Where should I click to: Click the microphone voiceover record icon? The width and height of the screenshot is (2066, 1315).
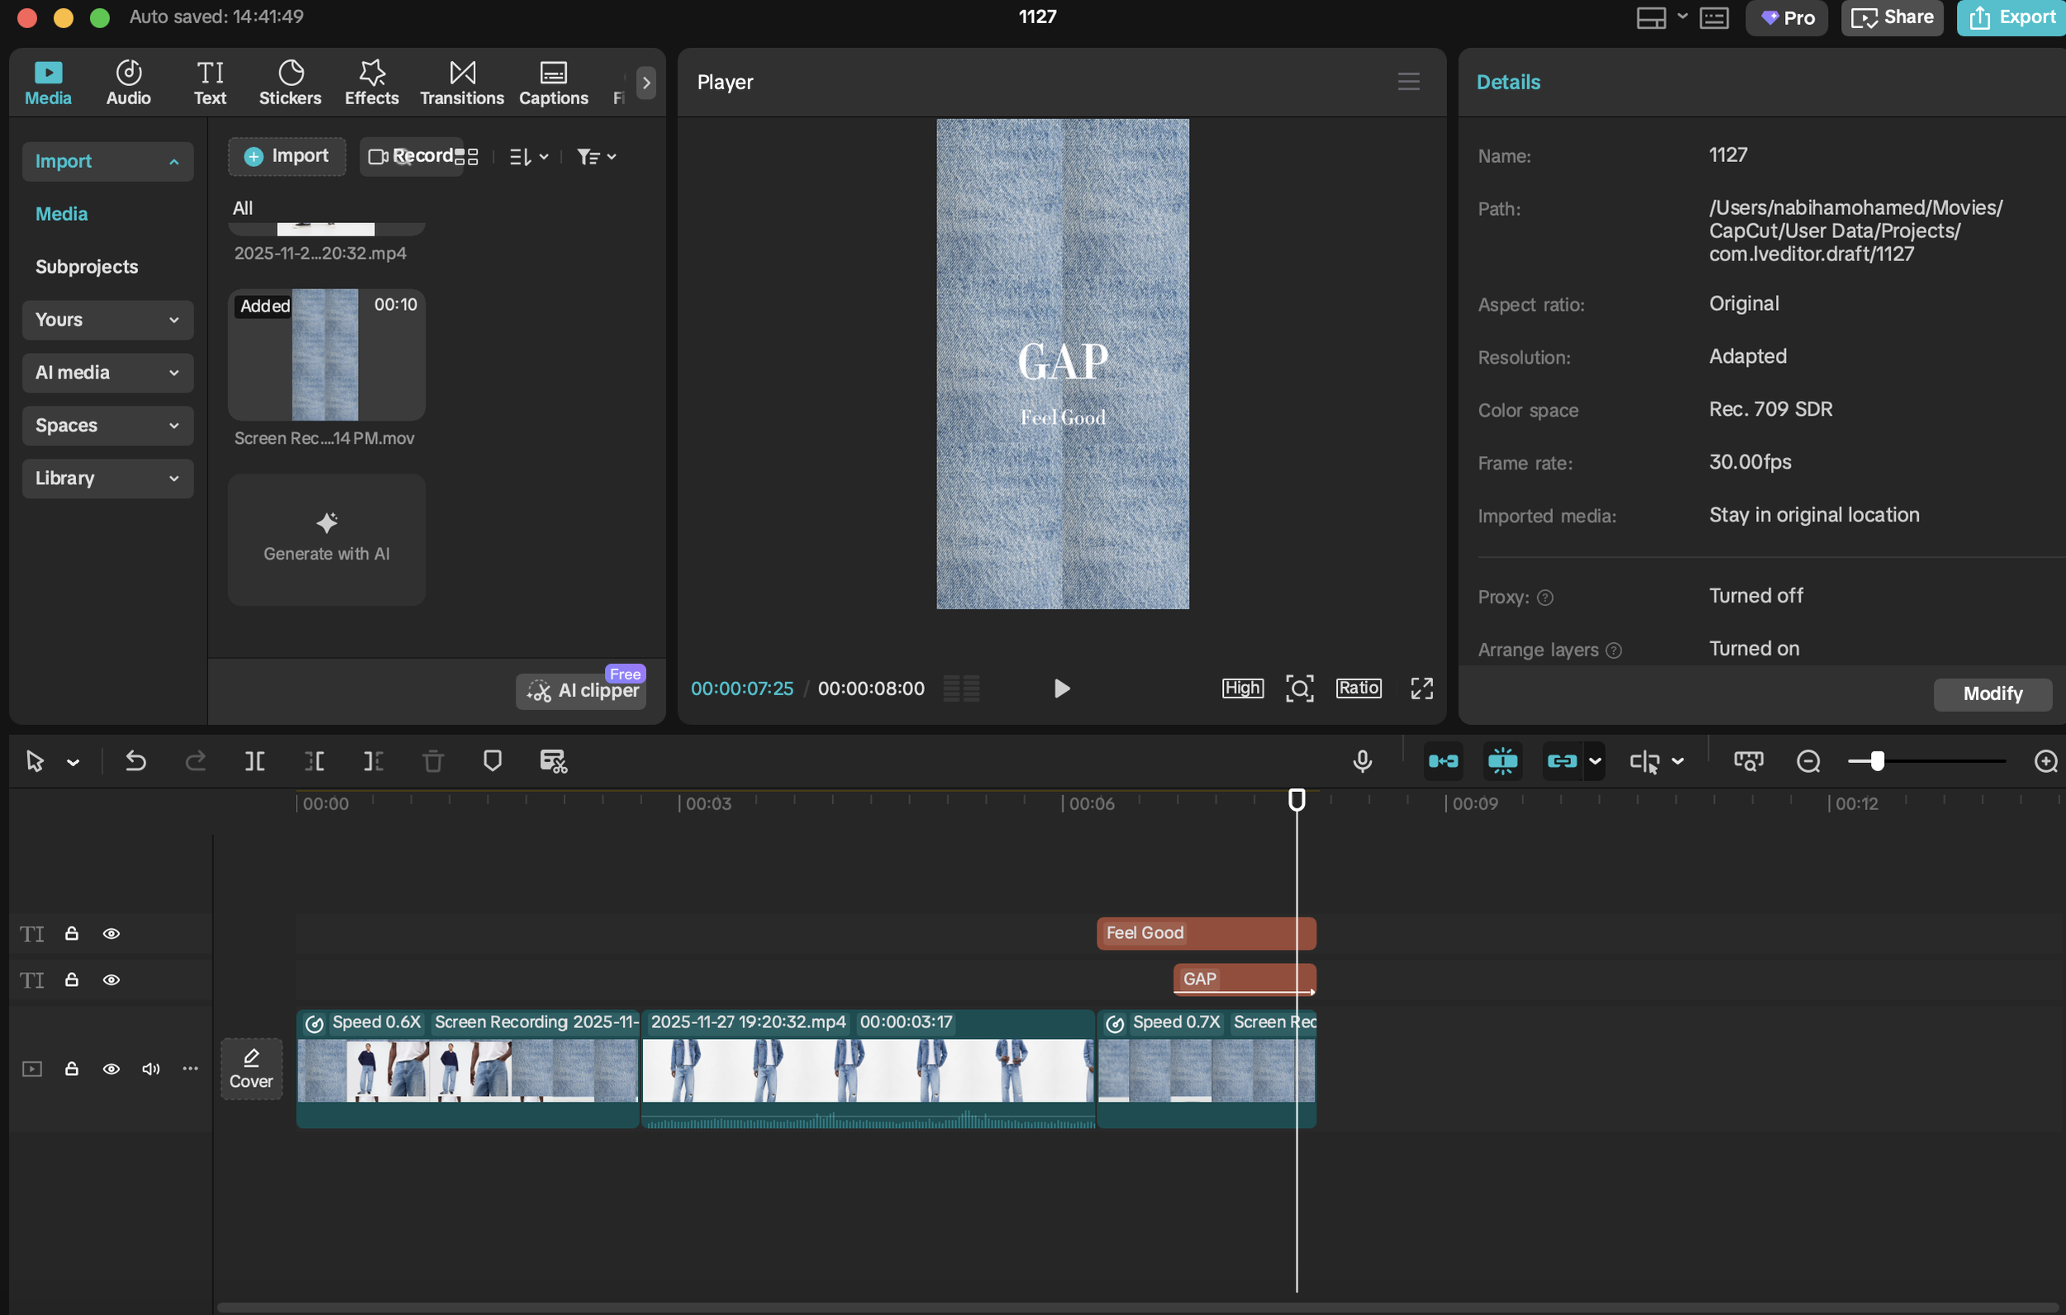(1362, 761)
